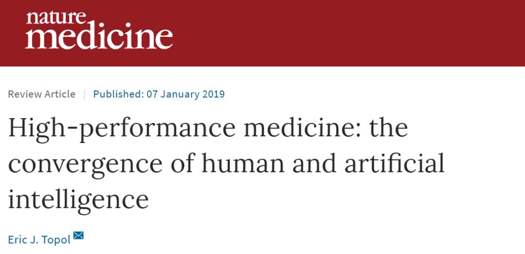Click the word 'intelligence' in the title

pyautogui.click(x=78, y=200)
